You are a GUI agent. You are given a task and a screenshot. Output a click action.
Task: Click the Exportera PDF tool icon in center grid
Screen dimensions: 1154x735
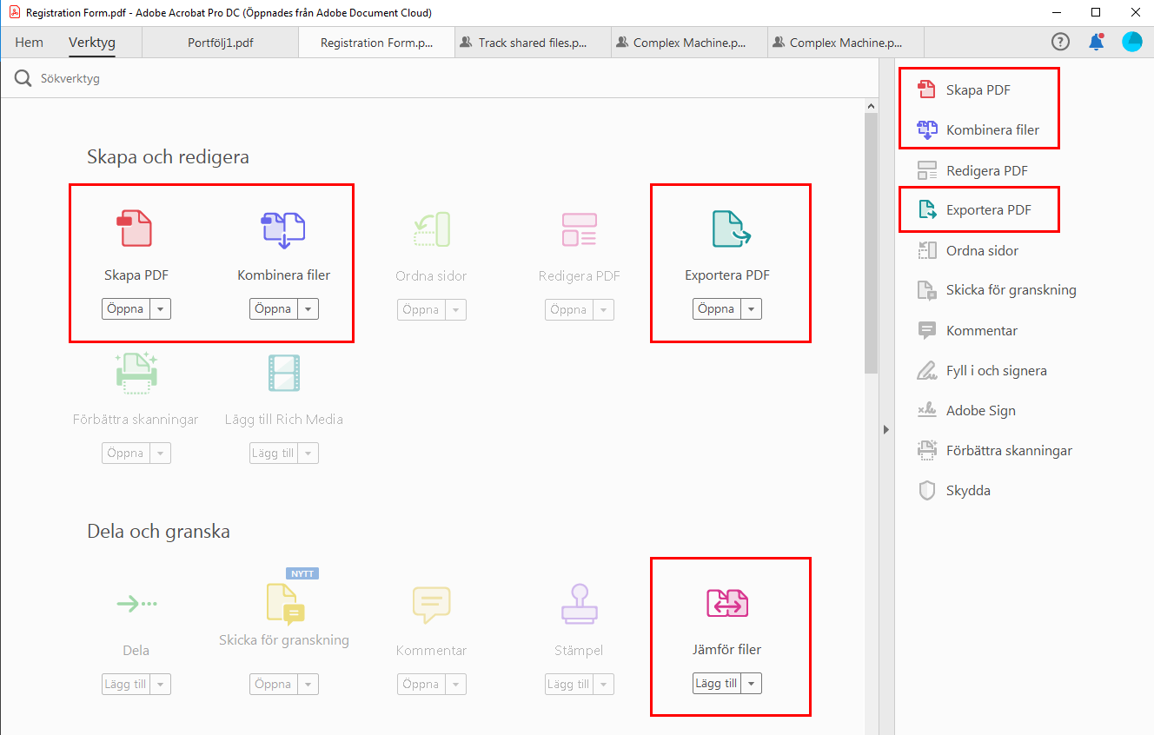tap(731, 229)
